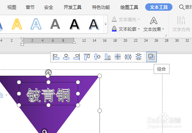Screen dimensions: 192x133
Task: Click the text box rotation handle
Action: point(48,72)
